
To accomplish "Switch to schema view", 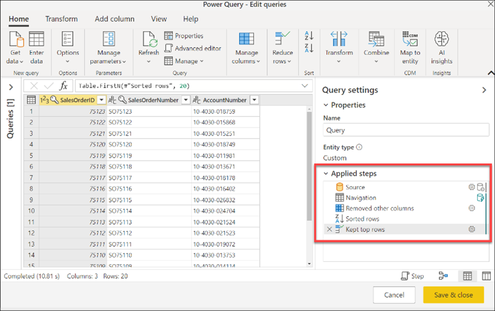I will pos(486,276).
